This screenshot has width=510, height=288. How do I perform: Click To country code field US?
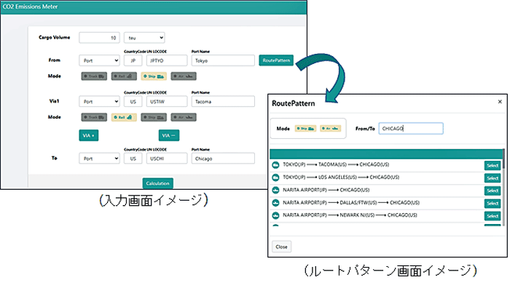133,159
